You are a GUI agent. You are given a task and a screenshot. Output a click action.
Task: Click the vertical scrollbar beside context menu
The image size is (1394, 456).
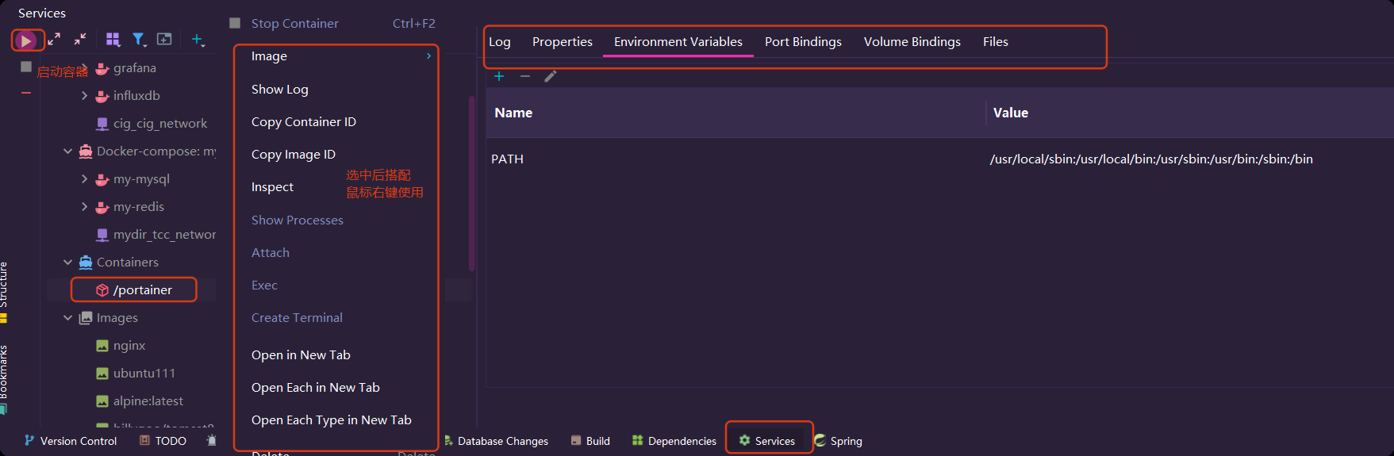[472, 184]
